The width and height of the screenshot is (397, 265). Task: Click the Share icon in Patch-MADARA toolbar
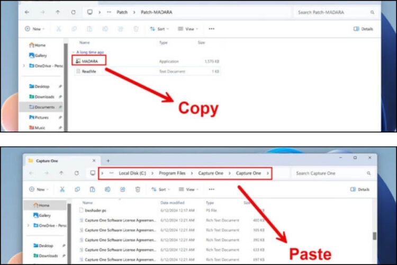pyautogui.click(x=121, y=29)
